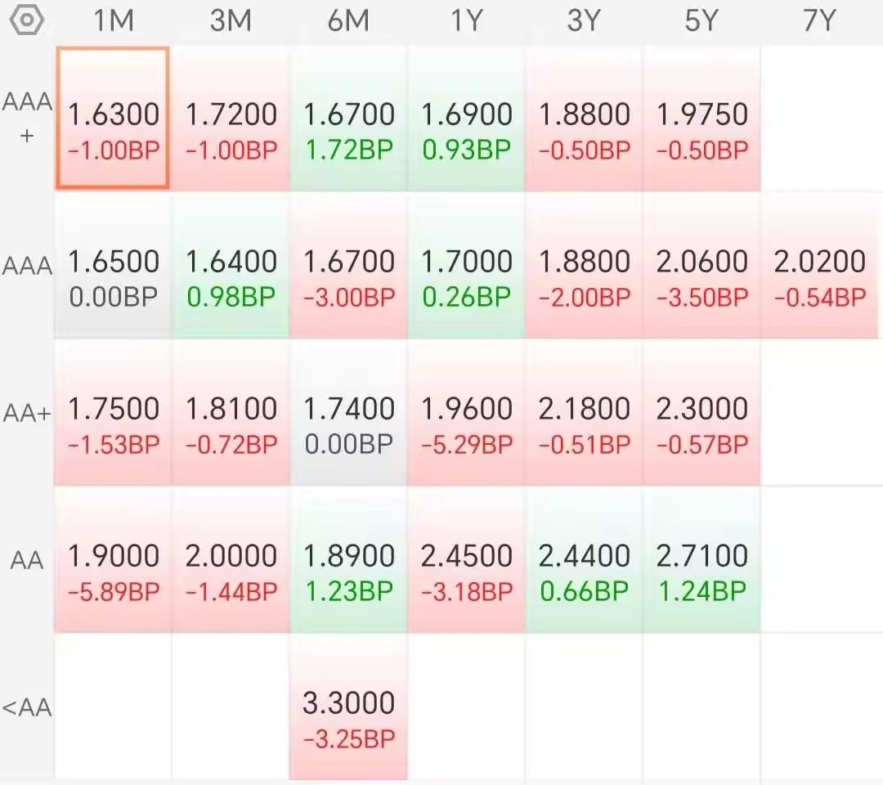Click AA 1M cell showing -5.89BP
The width and height of the screenshot is (883, 785).
113,560
